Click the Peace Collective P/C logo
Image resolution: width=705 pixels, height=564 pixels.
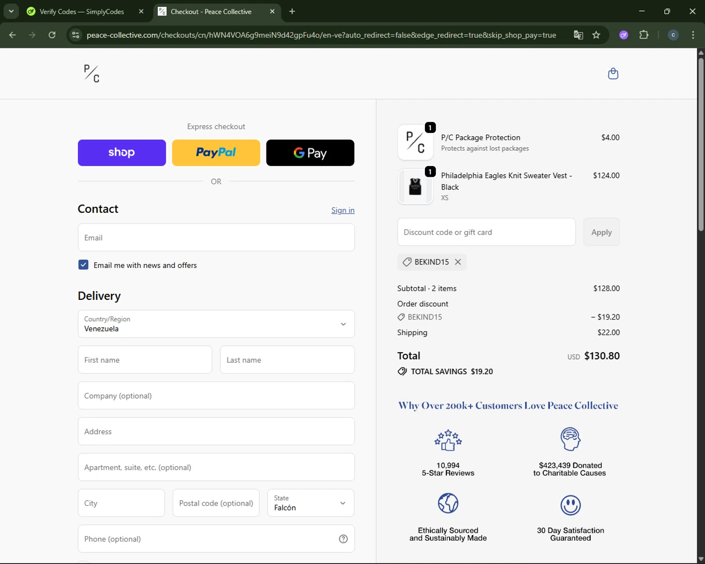pos(92,74)
